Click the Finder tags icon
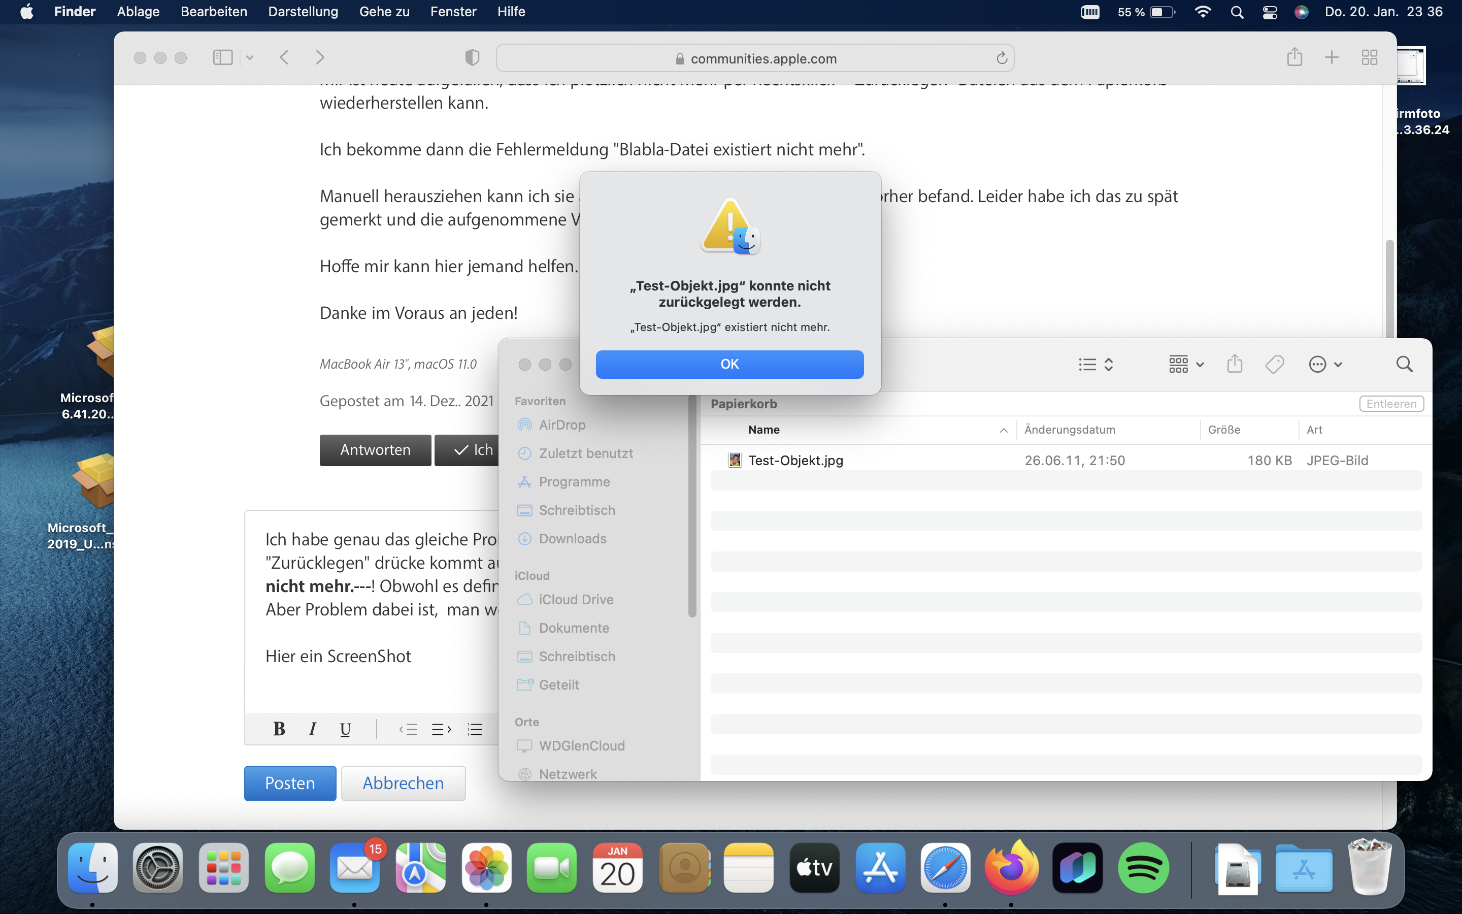1462x914 pixels. 1274,364
